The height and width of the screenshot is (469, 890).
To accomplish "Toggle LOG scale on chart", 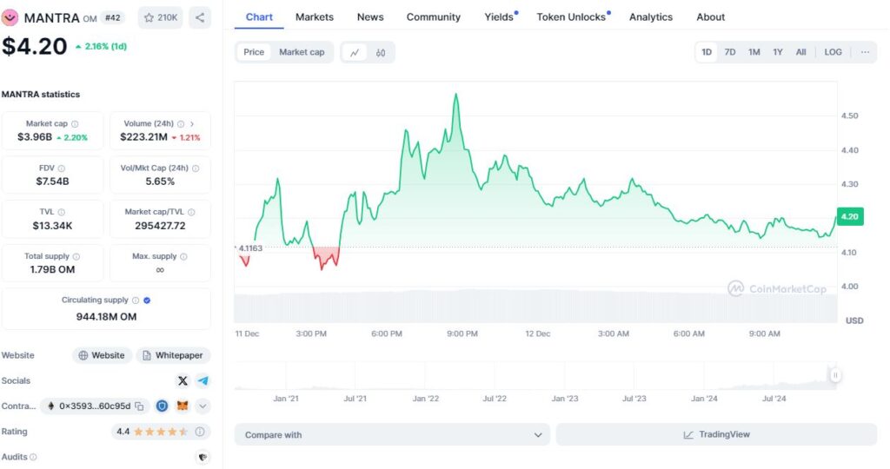I will (833, 52).
